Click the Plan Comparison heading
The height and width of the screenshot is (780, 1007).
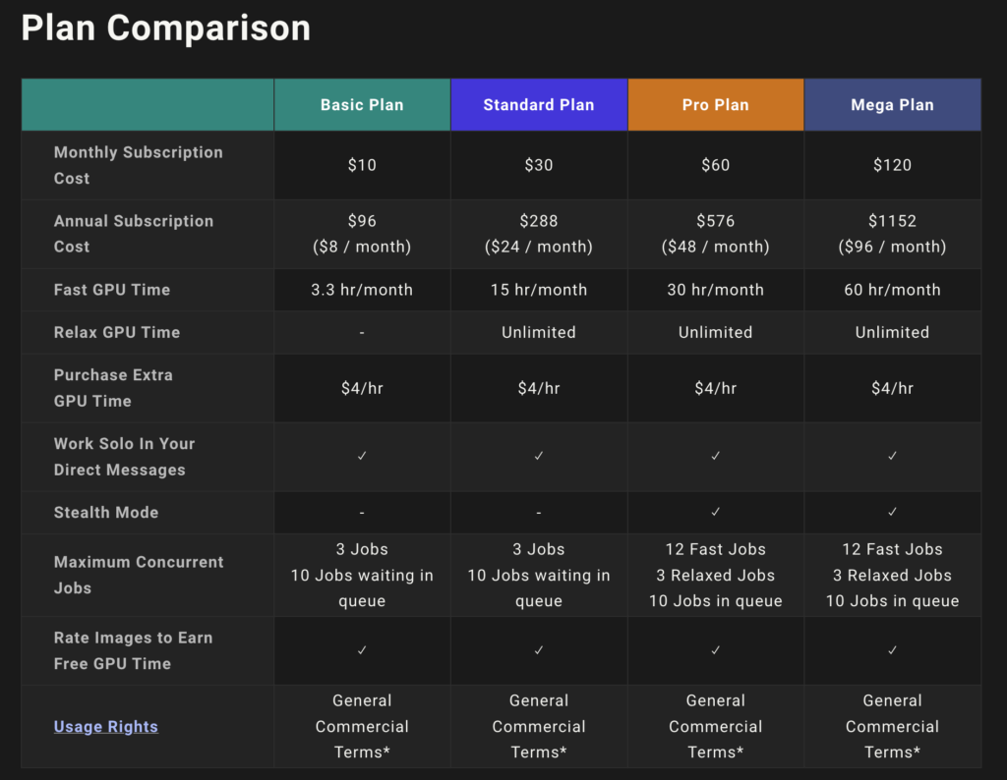[166, 28]
